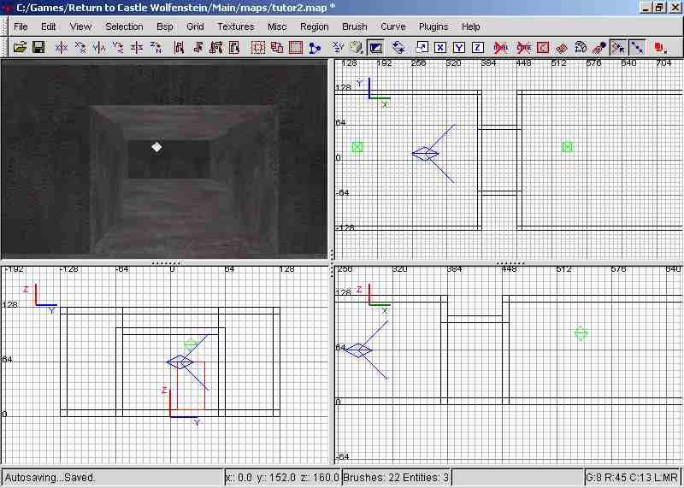Click the Flip Y axis toolbar icon

click(x=100, y=47)
